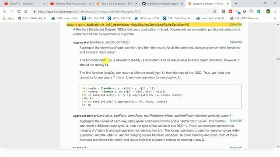Viewport: 280px width, 157px height.
Task: Click the aggregate method name
Action: click(x=80, y=42)
